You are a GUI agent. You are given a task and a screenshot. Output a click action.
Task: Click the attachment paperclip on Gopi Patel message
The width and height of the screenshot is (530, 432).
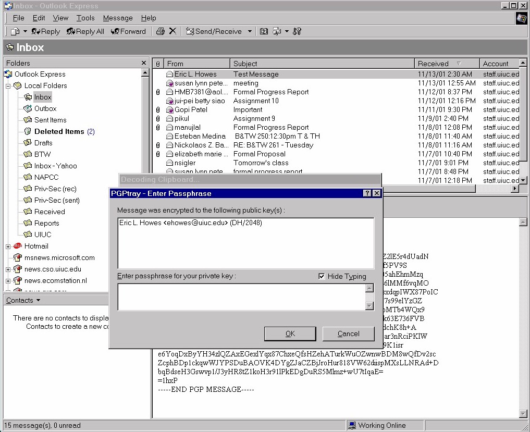tap(158, 109)
